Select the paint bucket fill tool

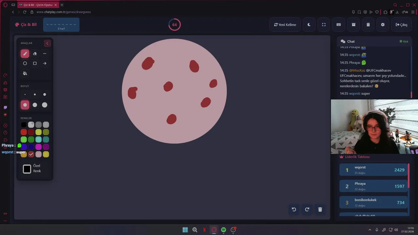(25, 73)
